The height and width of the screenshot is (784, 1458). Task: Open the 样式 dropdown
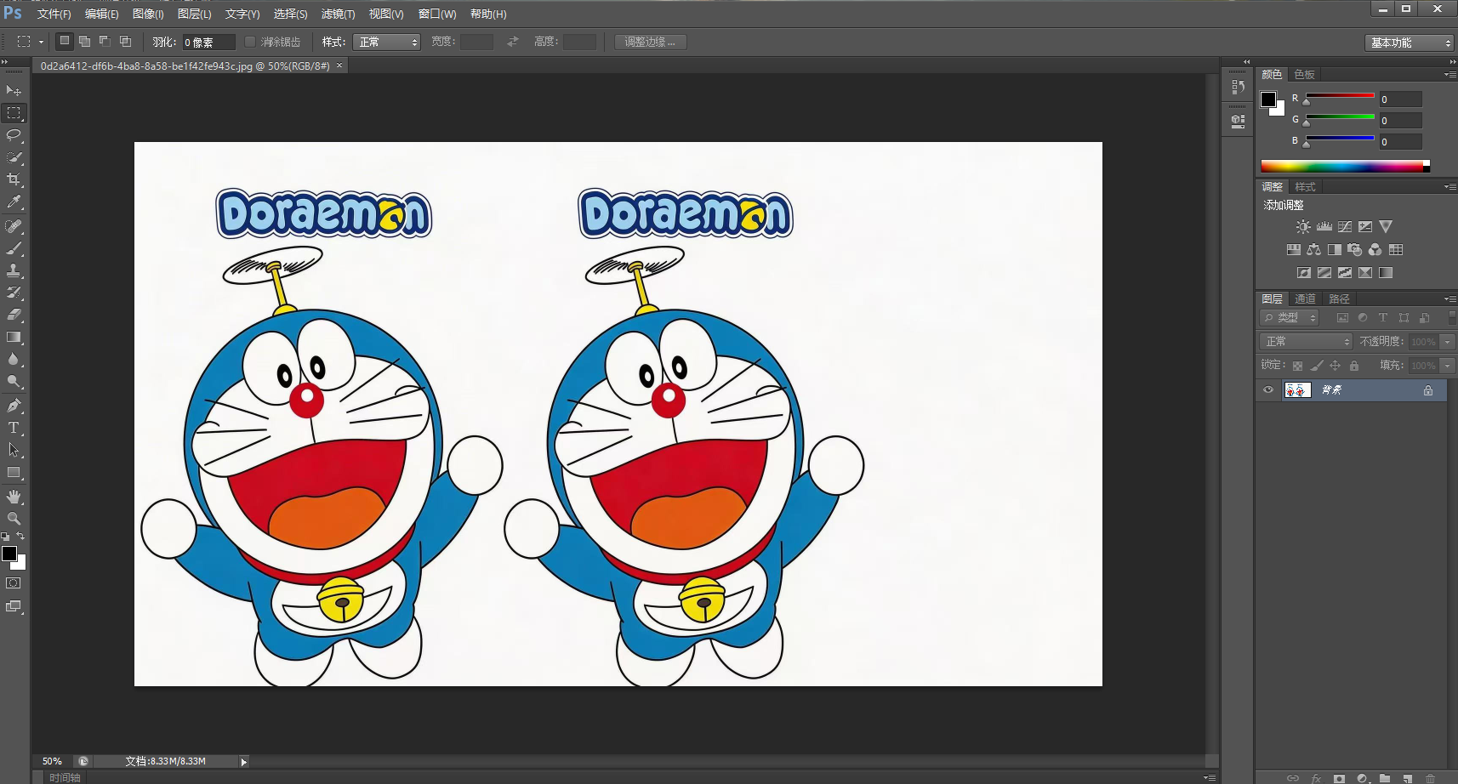pos(387,42)
